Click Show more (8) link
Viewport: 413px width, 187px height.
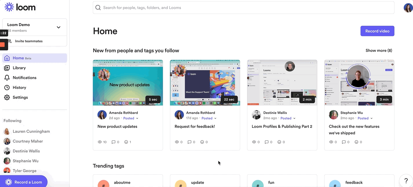378,50
